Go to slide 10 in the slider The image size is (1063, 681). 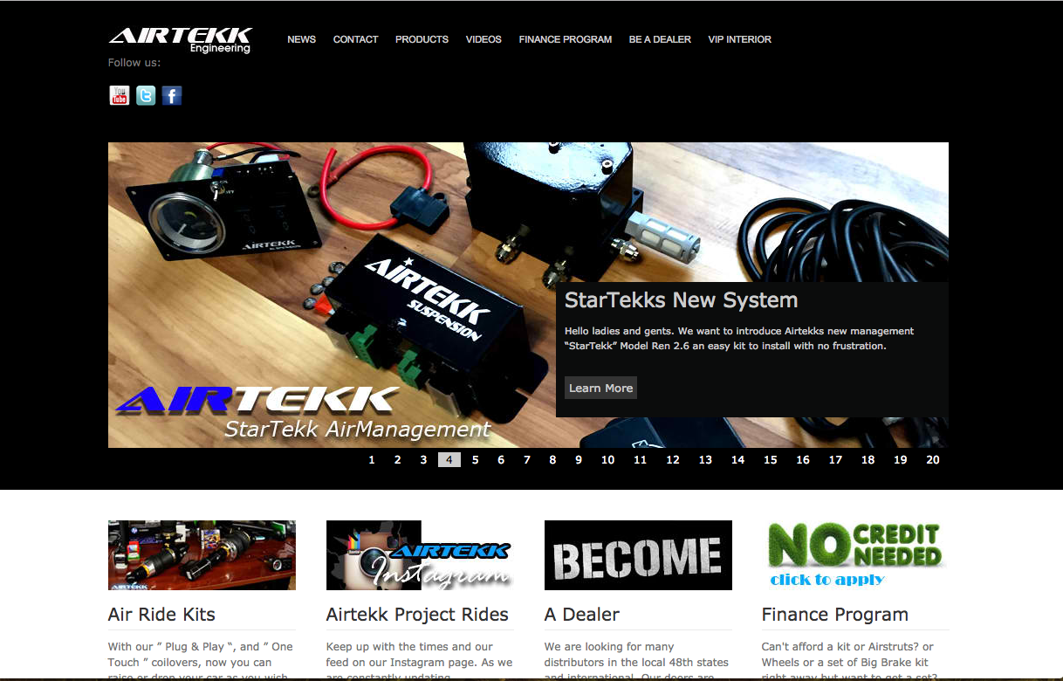click(x=607, y=460)
